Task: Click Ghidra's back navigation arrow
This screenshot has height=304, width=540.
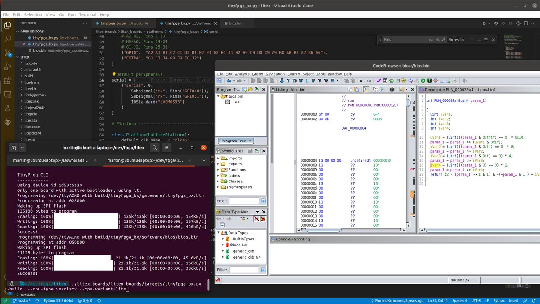Action: coord(229,81)
